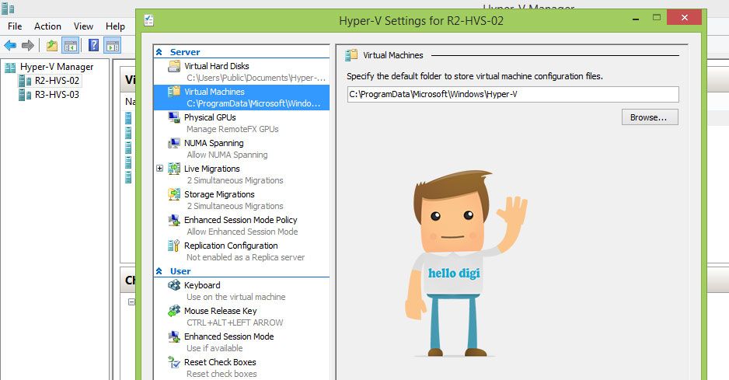Click the Back arrow in Hyper-V Manager toolbar

pyautogui.click(x=10, y=45)
